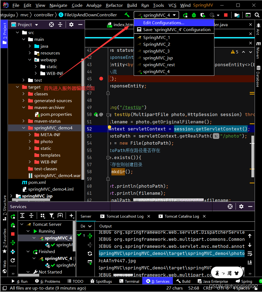Switch to Tomcat Localhost Log tab

click(x=125, y=216)
